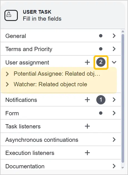Expand the General section chevron
128x175 pixels.
(x=114, y=36)
